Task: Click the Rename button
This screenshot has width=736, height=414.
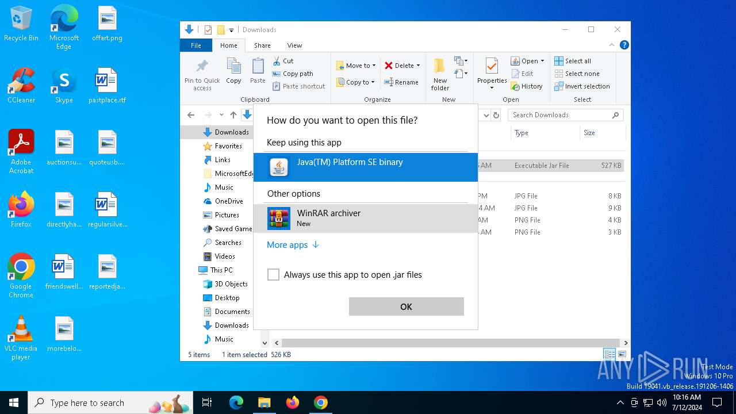Action: click(401, 82)
